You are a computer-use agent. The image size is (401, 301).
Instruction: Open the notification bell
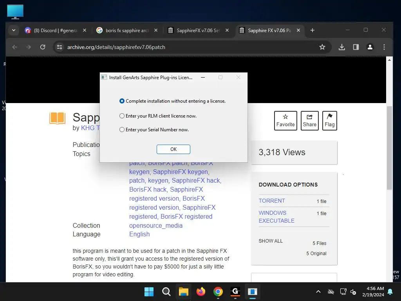pos(390,292)
